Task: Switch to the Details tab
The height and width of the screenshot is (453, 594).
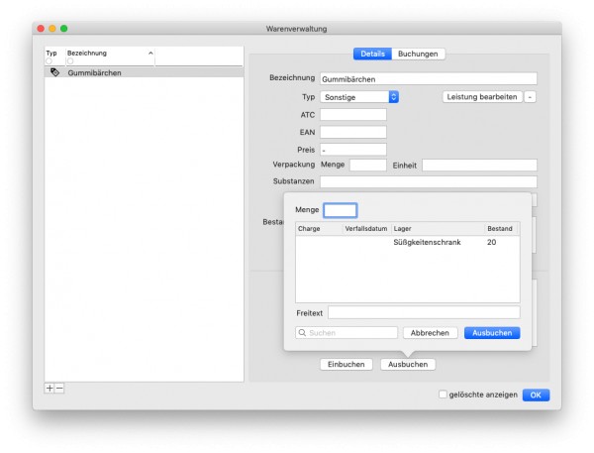Action: (x=372, y=54)
